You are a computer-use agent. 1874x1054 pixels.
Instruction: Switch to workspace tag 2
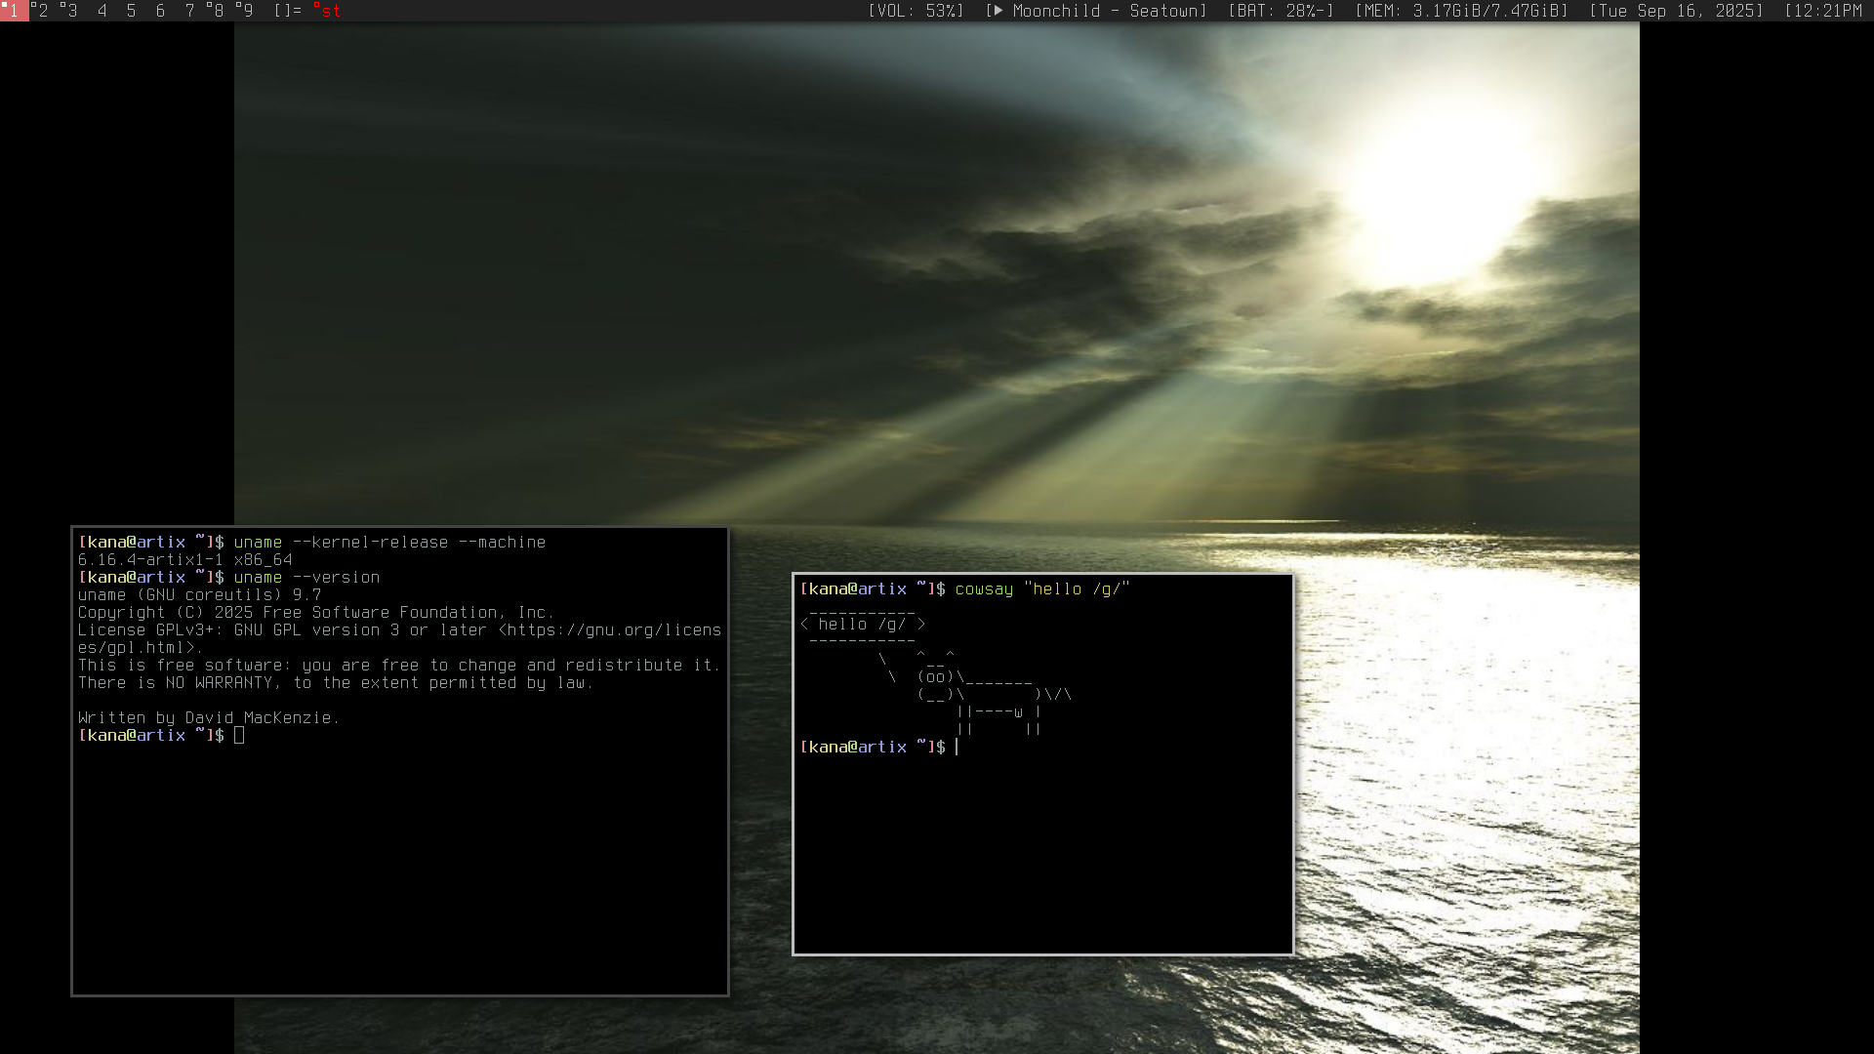(x=42, y=11)
